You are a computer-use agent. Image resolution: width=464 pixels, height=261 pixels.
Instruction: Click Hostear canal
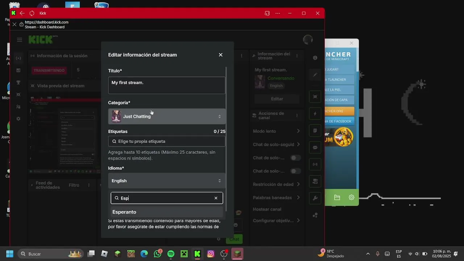point(267,209)
